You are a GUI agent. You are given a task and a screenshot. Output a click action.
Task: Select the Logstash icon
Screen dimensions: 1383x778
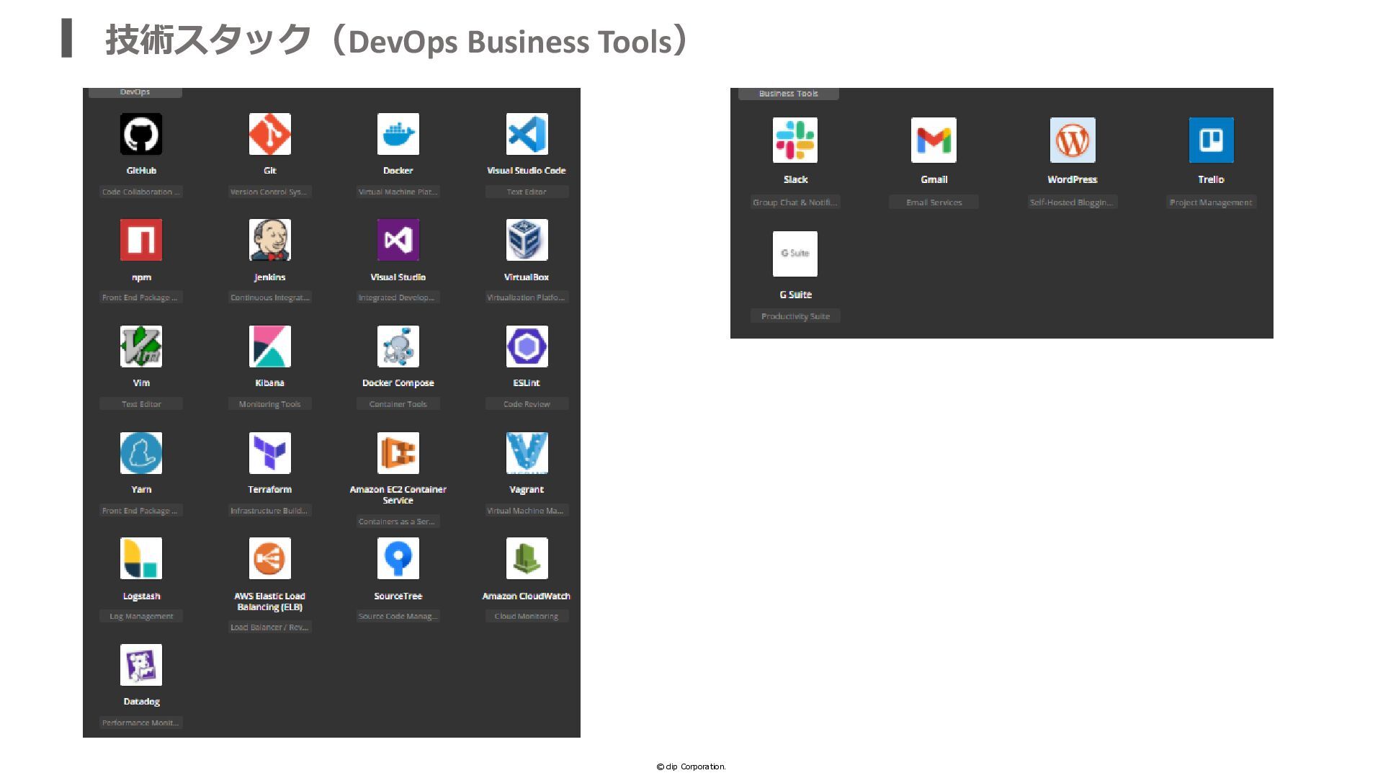pos(141,558)
